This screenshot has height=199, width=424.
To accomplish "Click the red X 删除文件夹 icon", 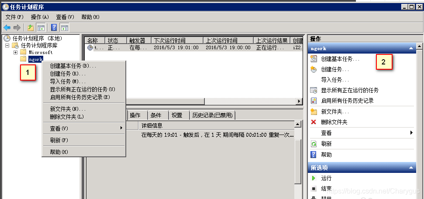I will coord(314,122).
